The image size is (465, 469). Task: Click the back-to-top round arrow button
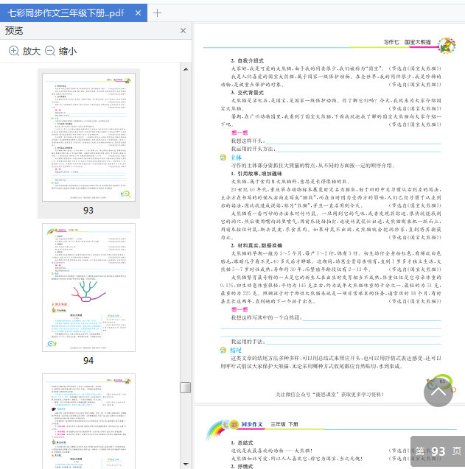438,392
